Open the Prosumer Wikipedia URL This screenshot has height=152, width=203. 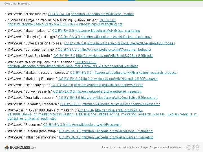click(93, 125)
